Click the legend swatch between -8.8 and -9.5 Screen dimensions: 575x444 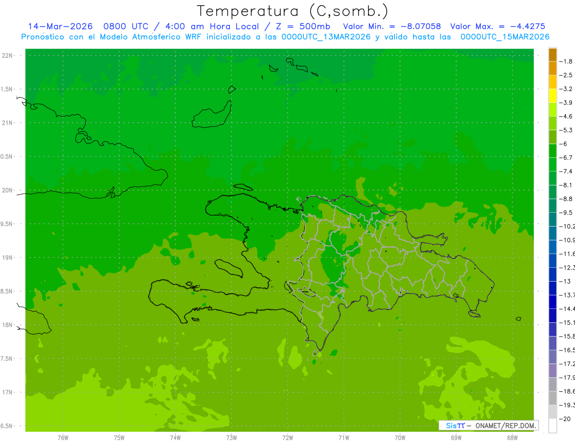pyautogui.click(x=552, y=205)
